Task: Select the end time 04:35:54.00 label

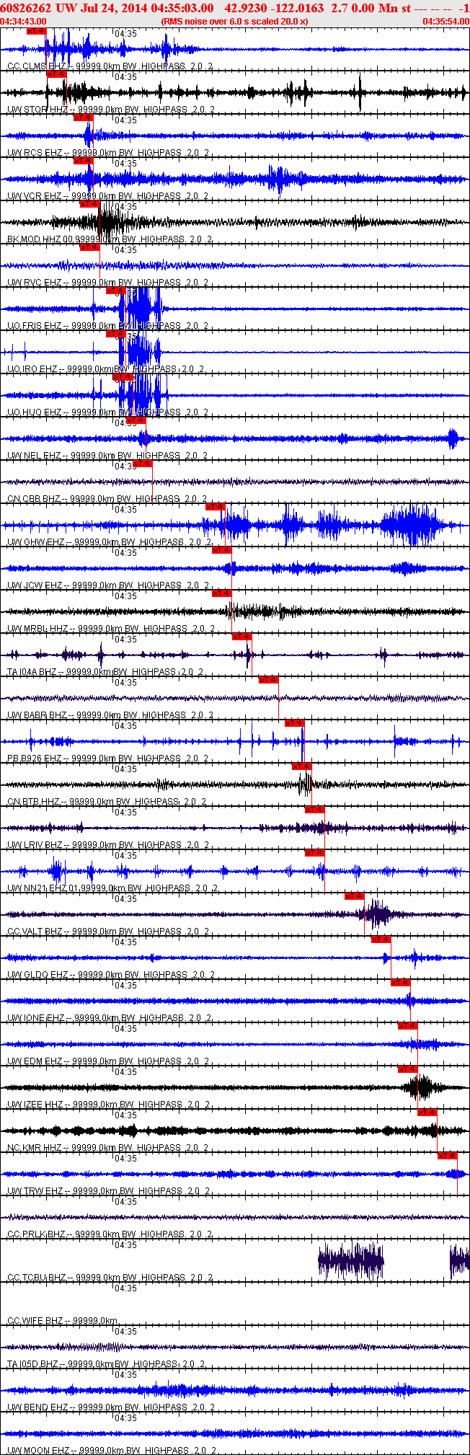Action: (x=445, y=22)
